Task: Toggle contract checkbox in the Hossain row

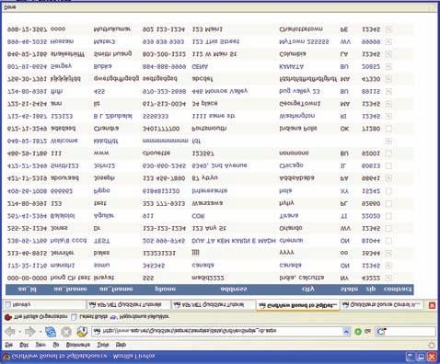Action: 388,41
